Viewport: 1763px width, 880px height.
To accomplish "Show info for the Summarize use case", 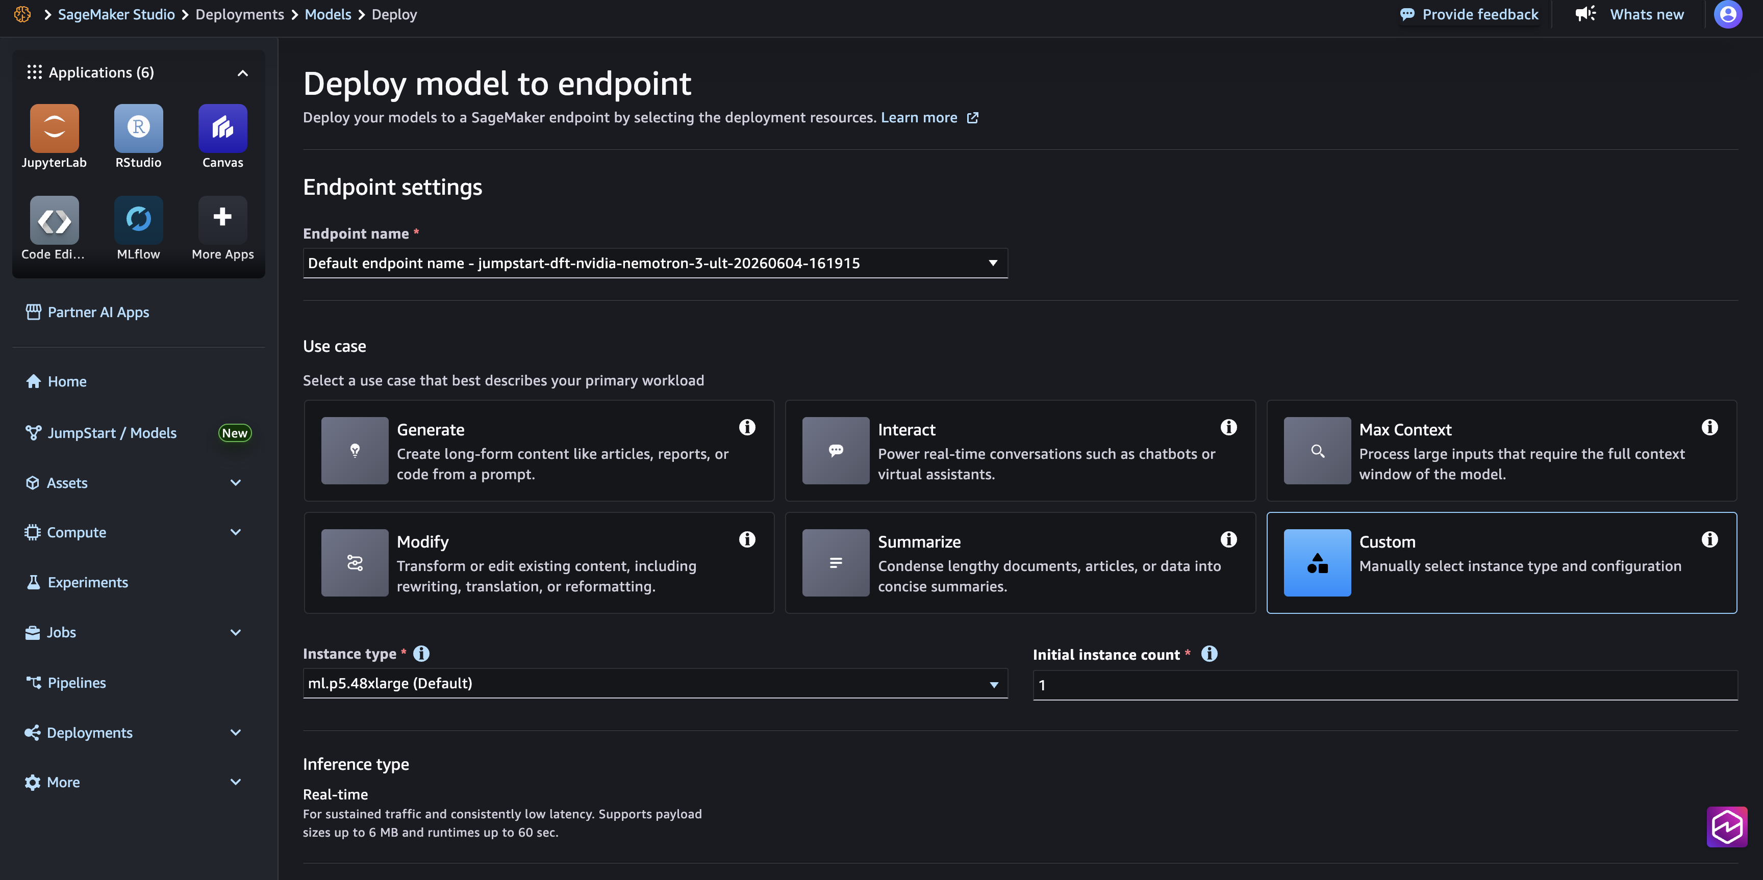I will pos(1228,539).
